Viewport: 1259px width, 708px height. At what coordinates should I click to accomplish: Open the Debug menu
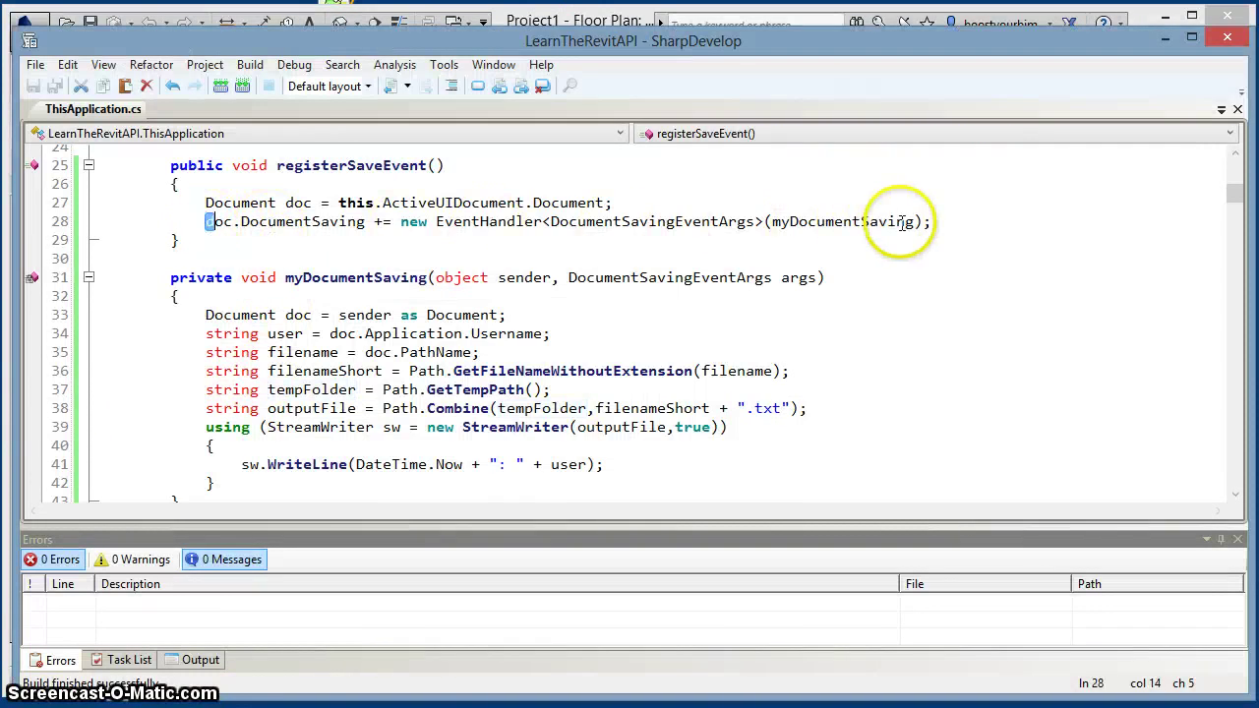[x=294, y=65]
